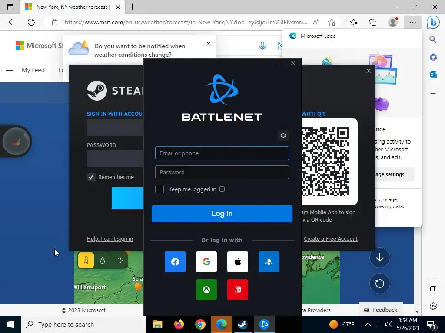Close the Steam sign-in window

coord(369,71)
